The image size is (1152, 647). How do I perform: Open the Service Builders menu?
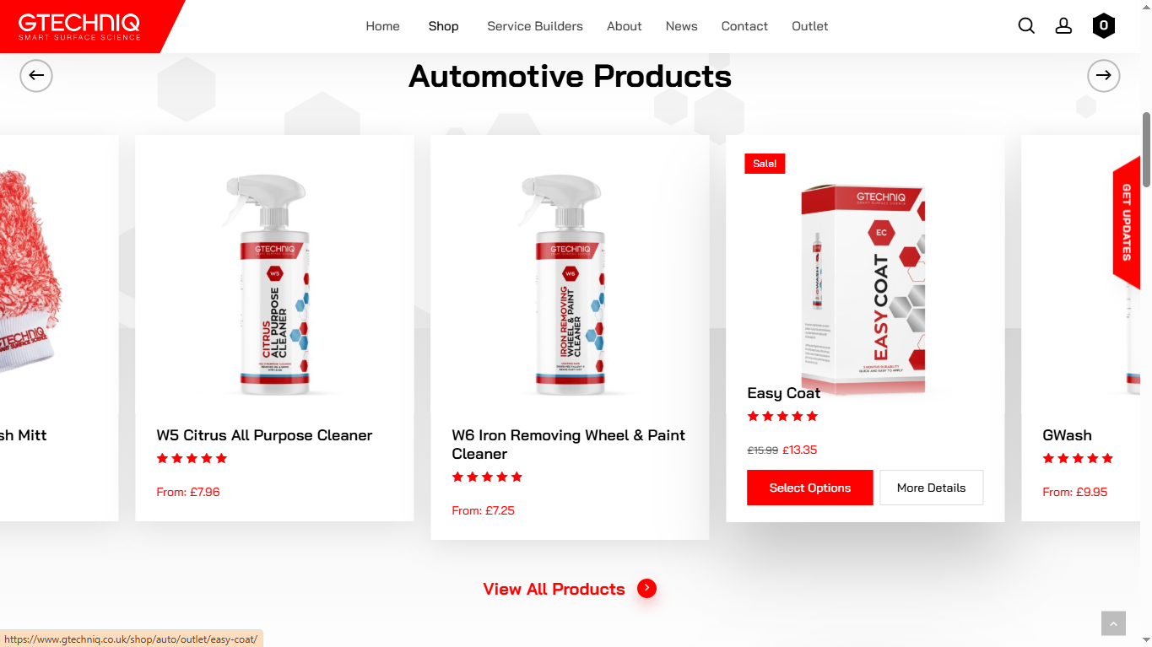click(x=535, y=26)
